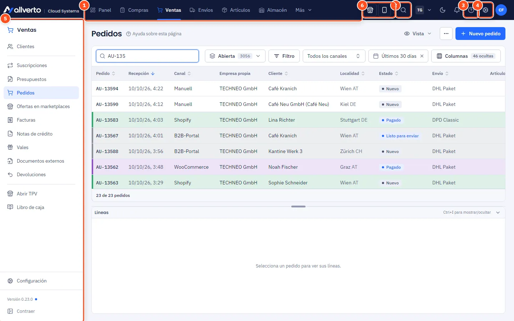
Task: Open the TG company switcher dropdown
Action: (423, 10)
